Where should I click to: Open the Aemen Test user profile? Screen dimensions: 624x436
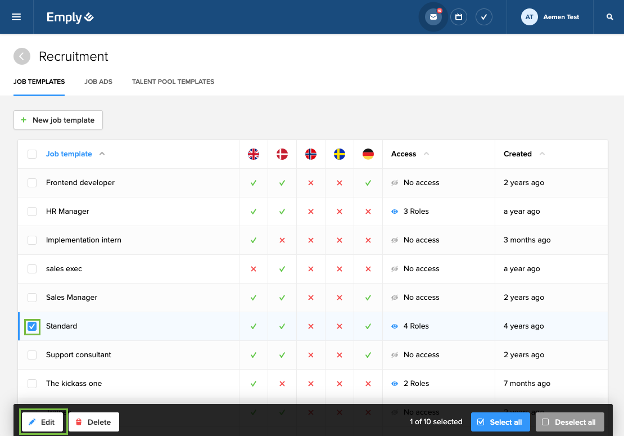(551, 17)
